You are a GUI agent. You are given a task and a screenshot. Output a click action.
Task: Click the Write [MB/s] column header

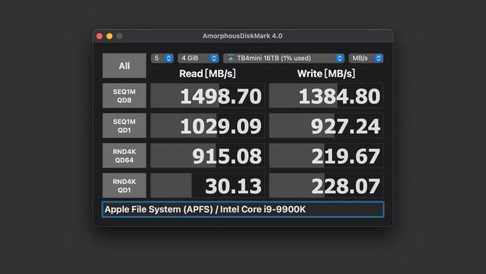(326, 74)
